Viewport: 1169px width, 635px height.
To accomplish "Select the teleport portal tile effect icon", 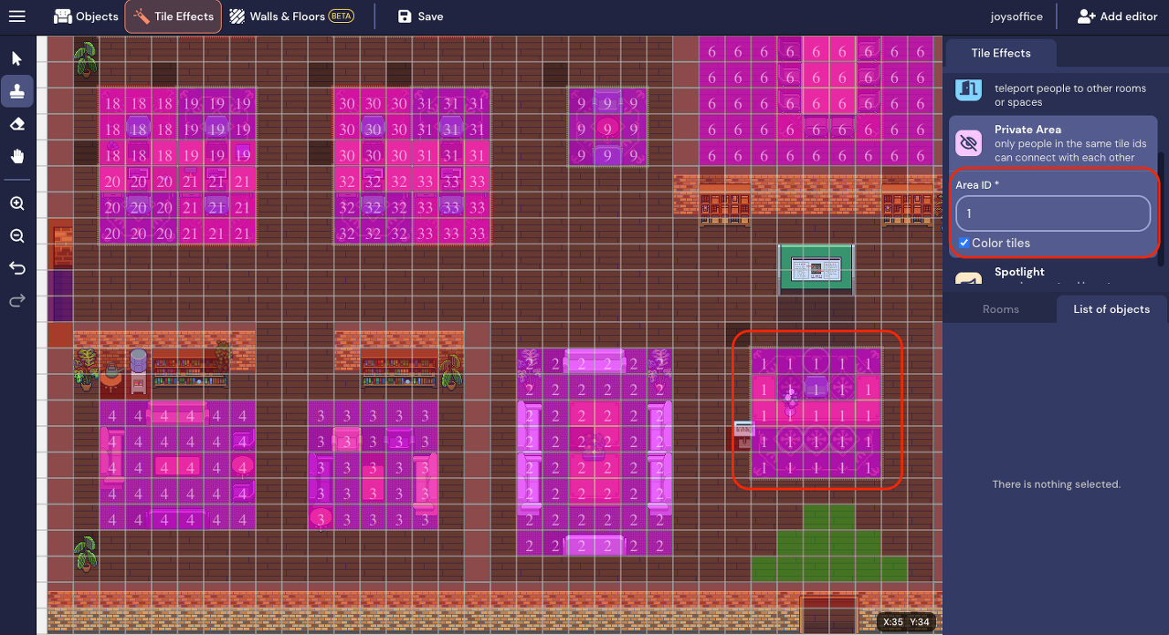I will pos(968,88).
